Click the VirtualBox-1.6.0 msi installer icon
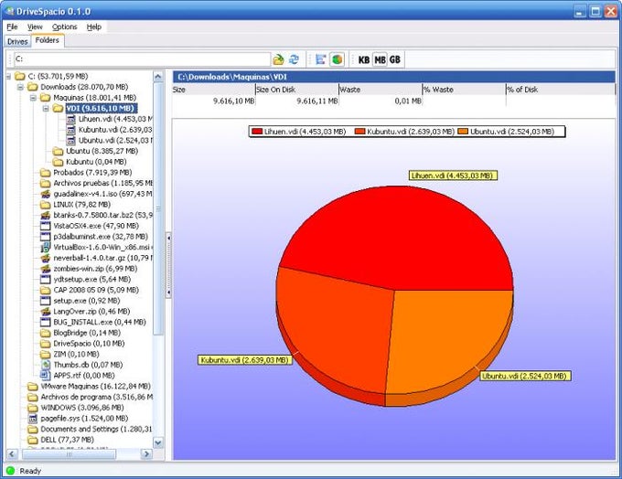Screen dimensions: 622x479 click(46, 248)
